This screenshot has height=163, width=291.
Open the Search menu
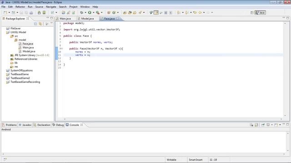pyautogui.click(x=63, y=7)
